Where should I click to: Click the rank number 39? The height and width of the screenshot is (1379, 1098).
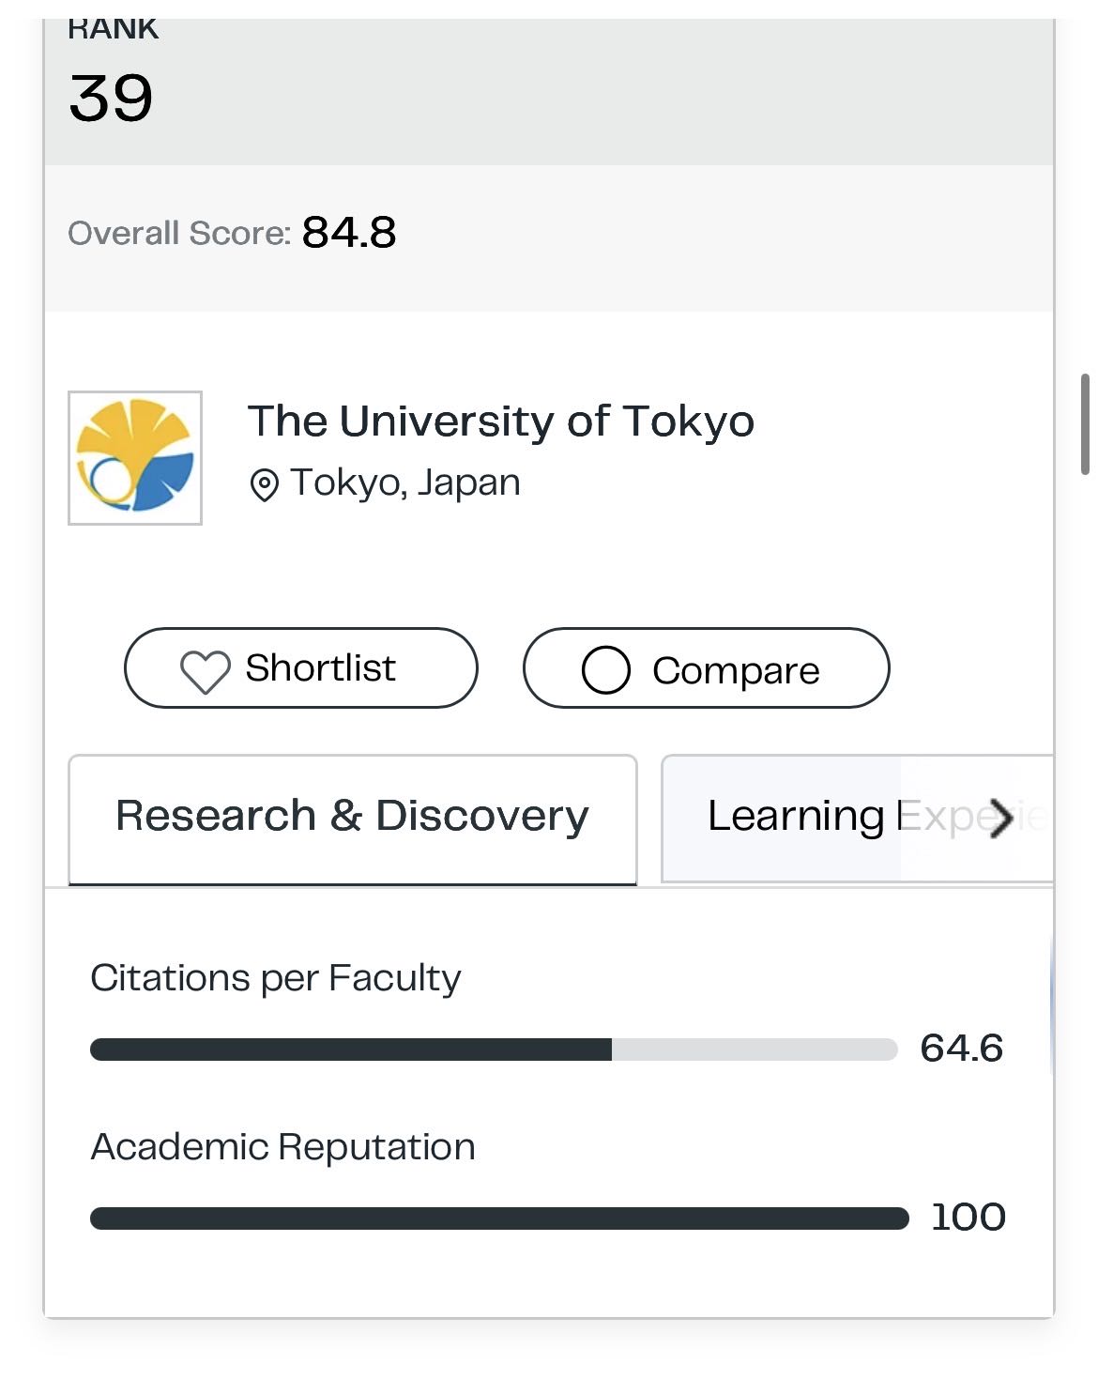point(111,98)
